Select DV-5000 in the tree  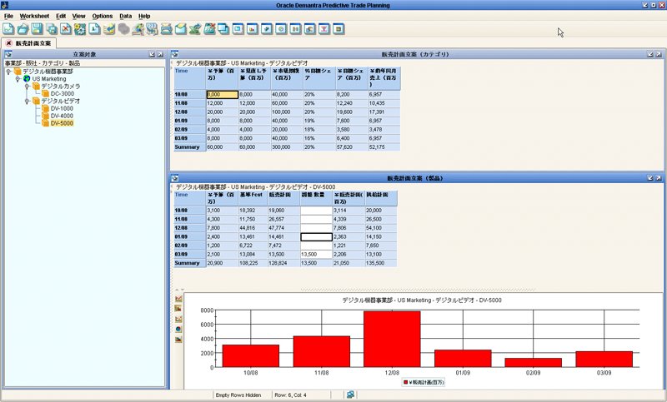(62, 123)
